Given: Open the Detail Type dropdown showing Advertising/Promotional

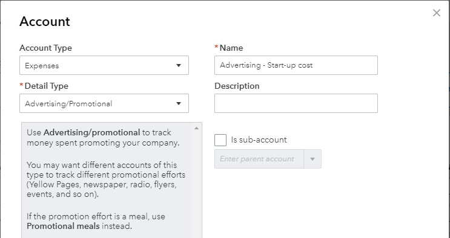Looking at the screenshot, I should [104, 103].
